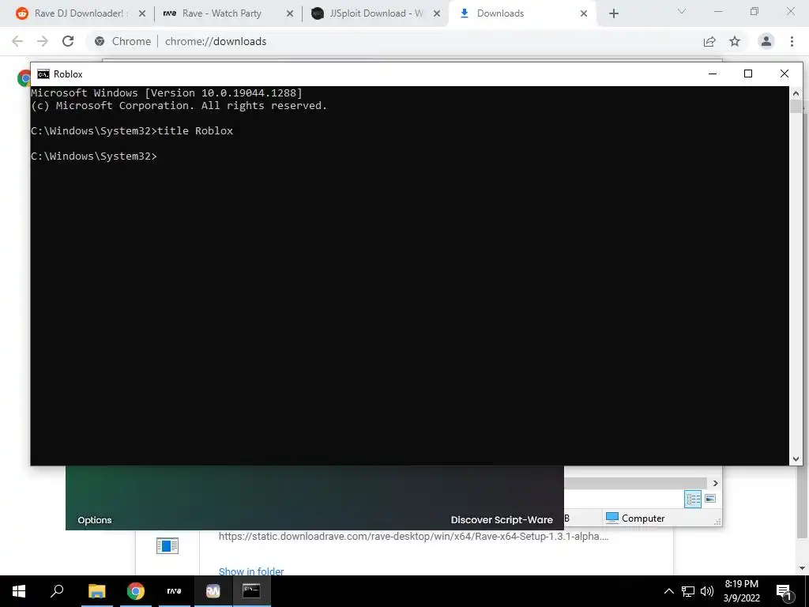Select the Downloads tab
Viewport: 809px width, 607px height.
click(x=521, y=13)
